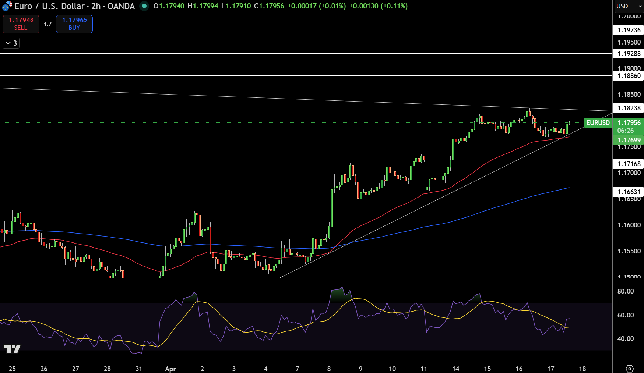The image size is (644, 373).
Task: Click the red SELL 1.17948 button
Action: click(x=21, y=24)
